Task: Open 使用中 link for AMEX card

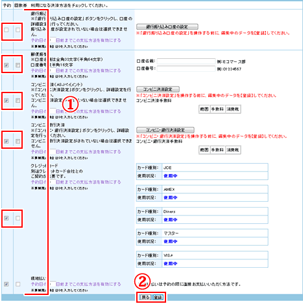Action: pos(171,197)
